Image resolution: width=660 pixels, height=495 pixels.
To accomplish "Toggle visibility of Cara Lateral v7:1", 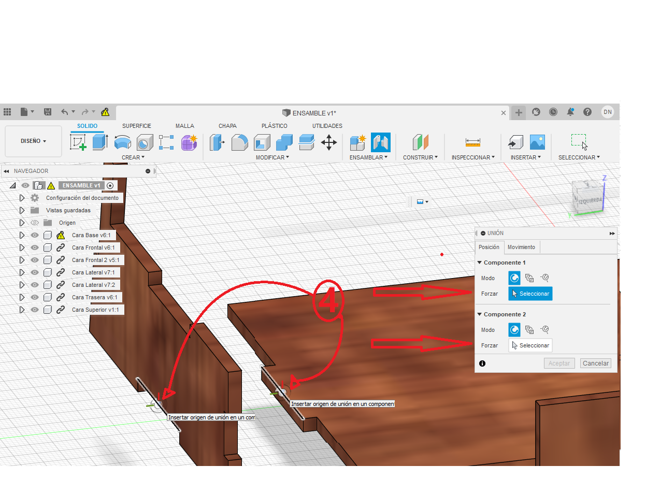I will coord(35,272).
